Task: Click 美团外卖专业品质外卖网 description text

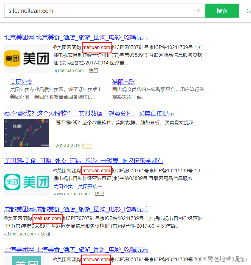Action: click(56, 93)
